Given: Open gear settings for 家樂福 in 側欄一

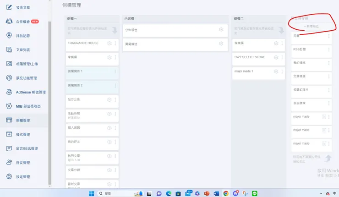Looking at the screenshot, I should (109, 57).
